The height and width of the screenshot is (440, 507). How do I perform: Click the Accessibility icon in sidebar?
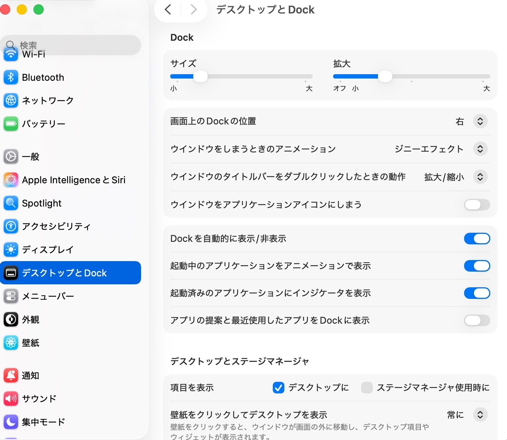[11, 227]
